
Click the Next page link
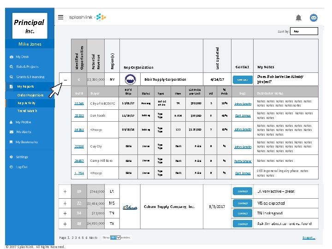93,237
